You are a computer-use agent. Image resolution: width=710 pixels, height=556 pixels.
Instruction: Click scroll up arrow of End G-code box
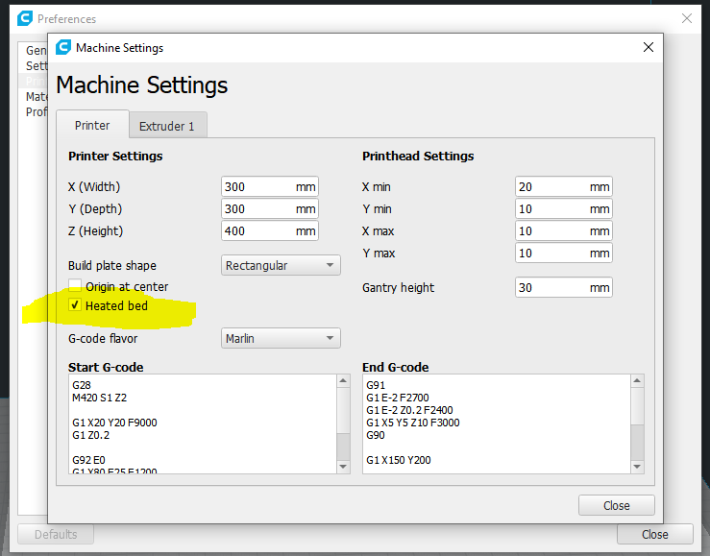tap(637, 381)
